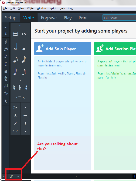Toggle the accent articulation
Image resolution: width=136 pixels, height=181 pixels.
tap(15, 108)
